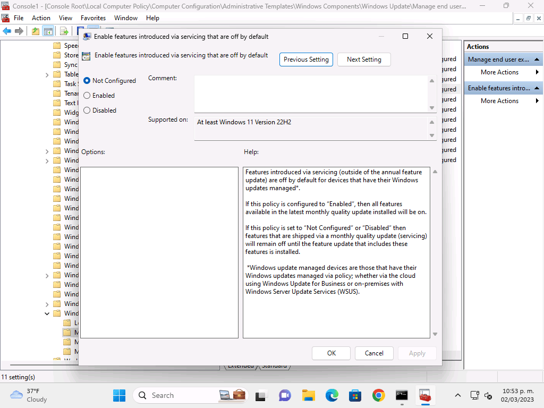Select the Disabled radio button

87,110
